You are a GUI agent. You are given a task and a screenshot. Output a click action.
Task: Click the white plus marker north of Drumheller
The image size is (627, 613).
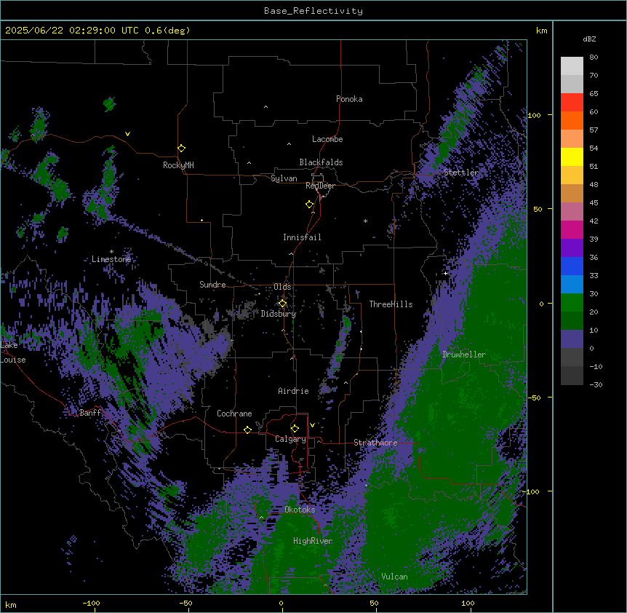tap(445, 273)
